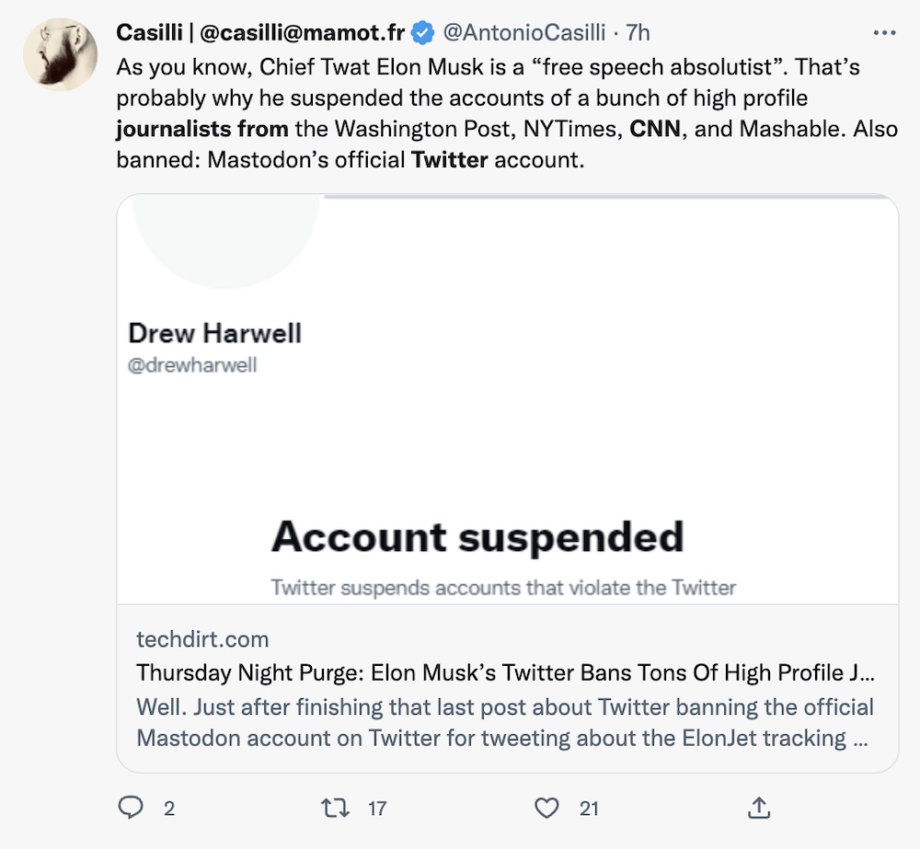
Task: Click the article description under the headline
Action: [x=505, y=723]
